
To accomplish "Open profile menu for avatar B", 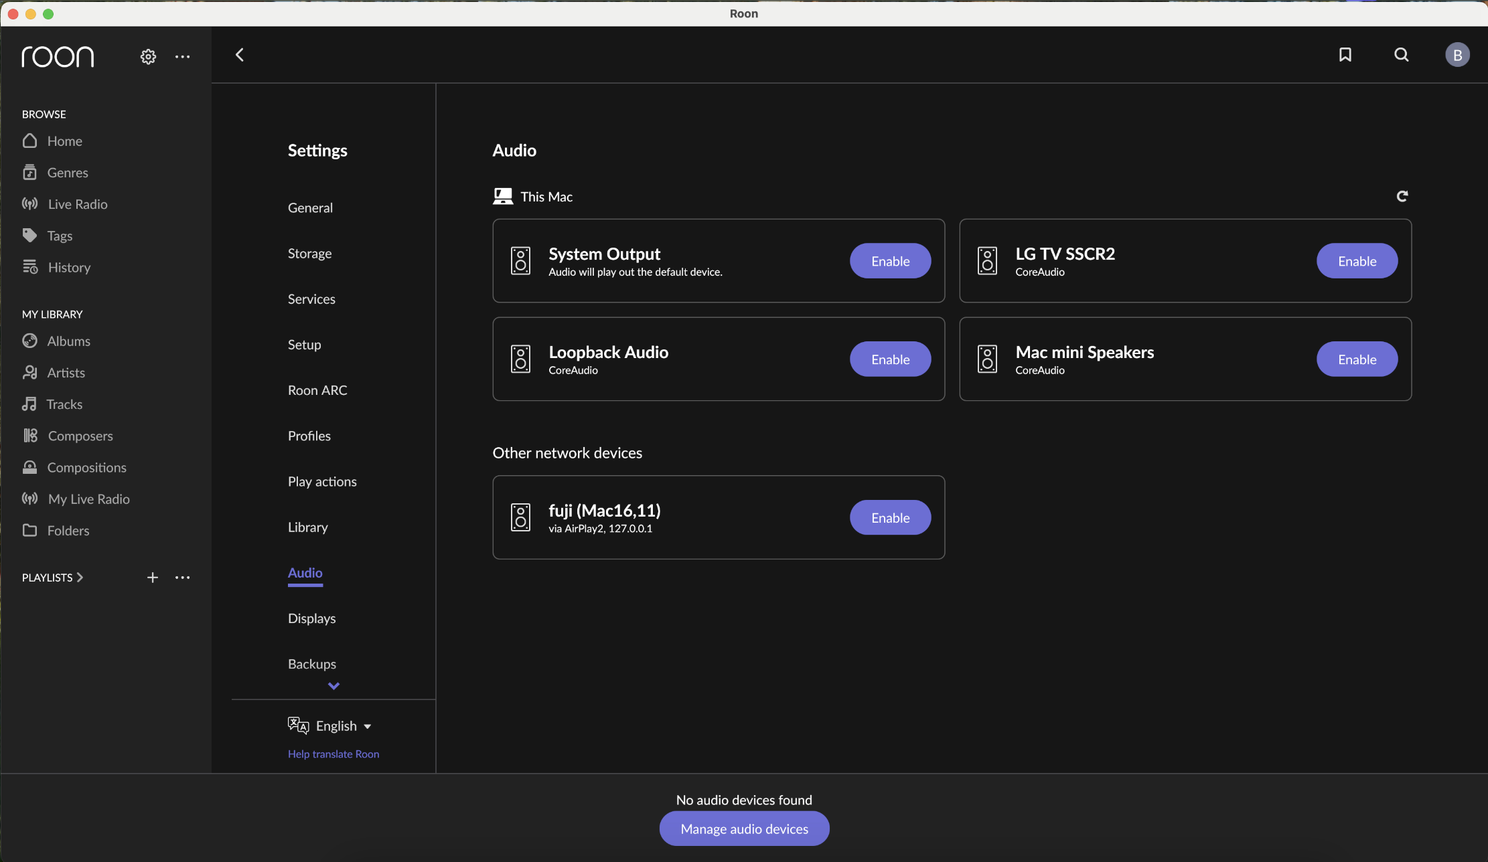I will pyautogui.click(x=1457, y=55).
